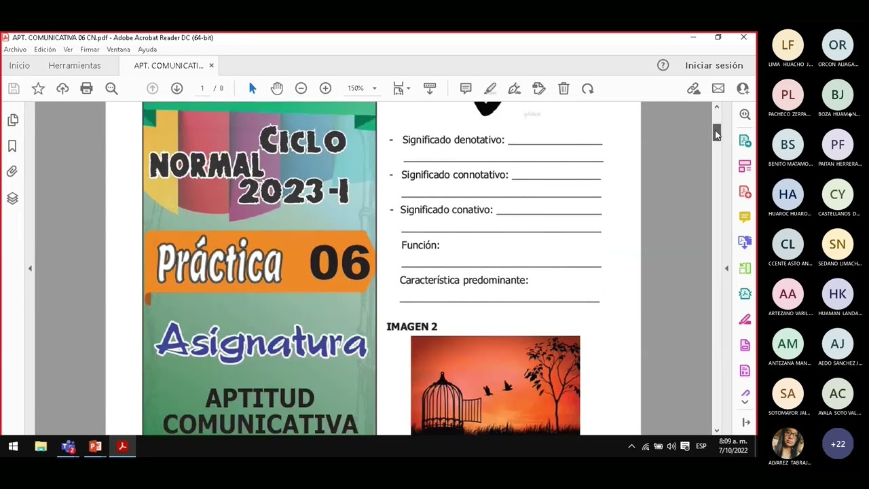
Task: Go to previous page arrow
Action: 153,88
